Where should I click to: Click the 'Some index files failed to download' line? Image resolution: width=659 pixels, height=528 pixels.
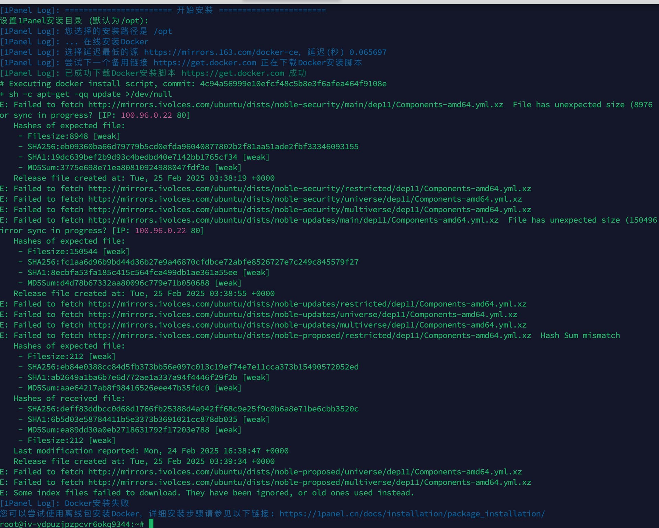tap(207, 493)
